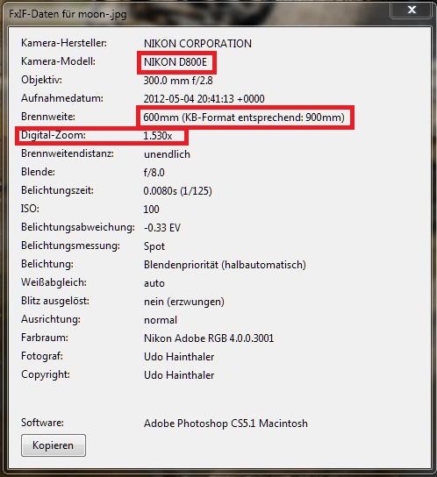
Task: Select the 'NIKON D800E' camera model value
Action: (x=176, y=62)
